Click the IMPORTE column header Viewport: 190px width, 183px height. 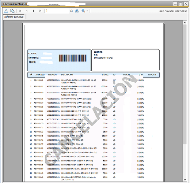point(152,75)
